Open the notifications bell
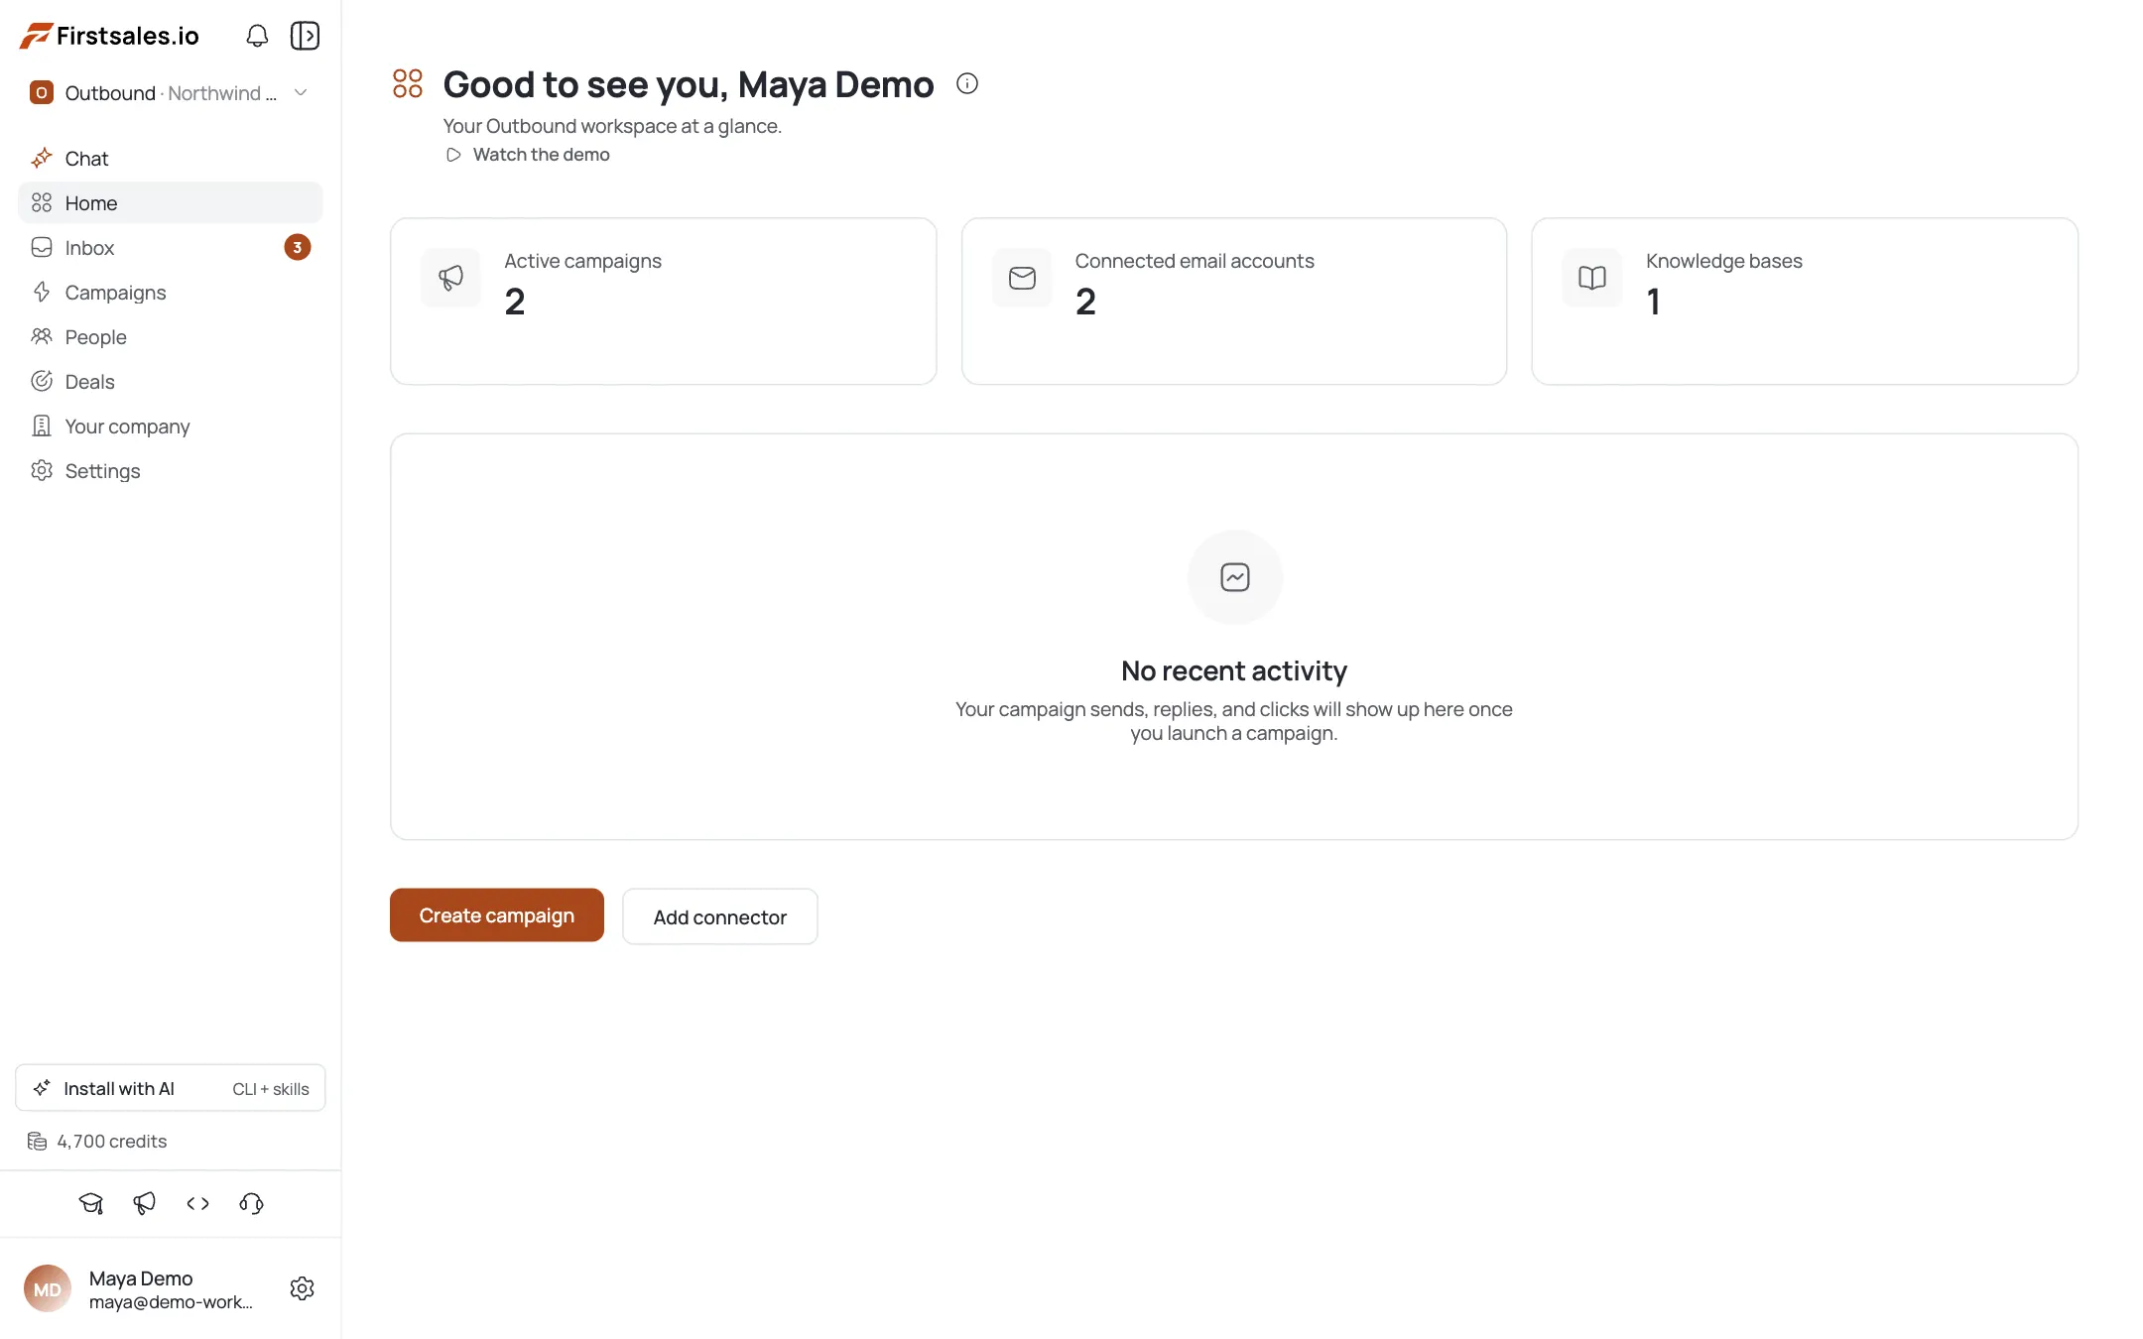Image resolution: width=2143 pixels, height=1339 pixels. click(257, 37)
